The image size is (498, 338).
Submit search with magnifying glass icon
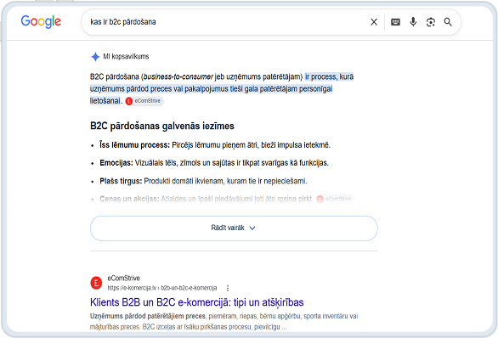[448, 22]
